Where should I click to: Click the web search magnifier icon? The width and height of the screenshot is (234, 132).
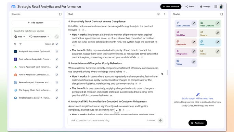(56, 37)
